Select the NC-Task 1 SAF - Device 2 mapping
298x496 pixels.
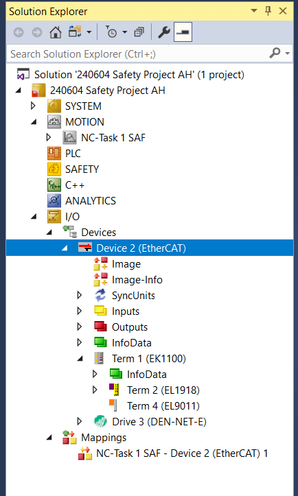pyautogui.click(x=173, y=453)
